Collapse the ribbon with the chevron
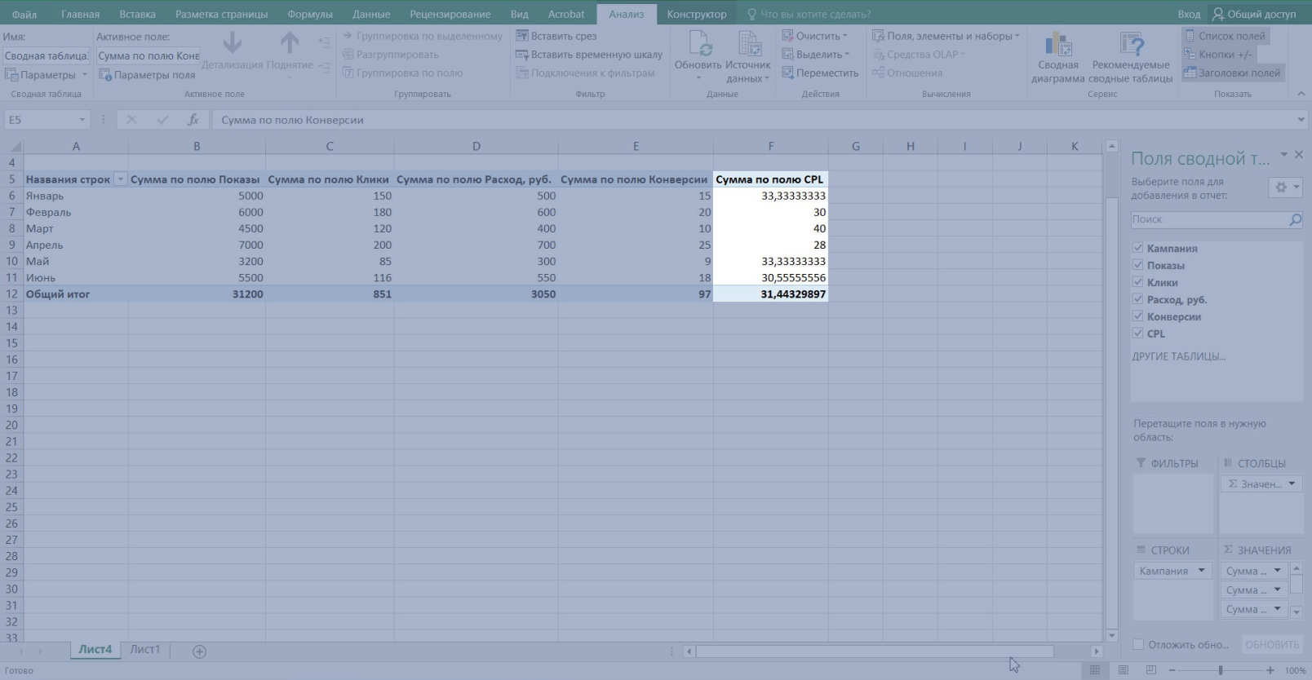 coord(1301,94)
